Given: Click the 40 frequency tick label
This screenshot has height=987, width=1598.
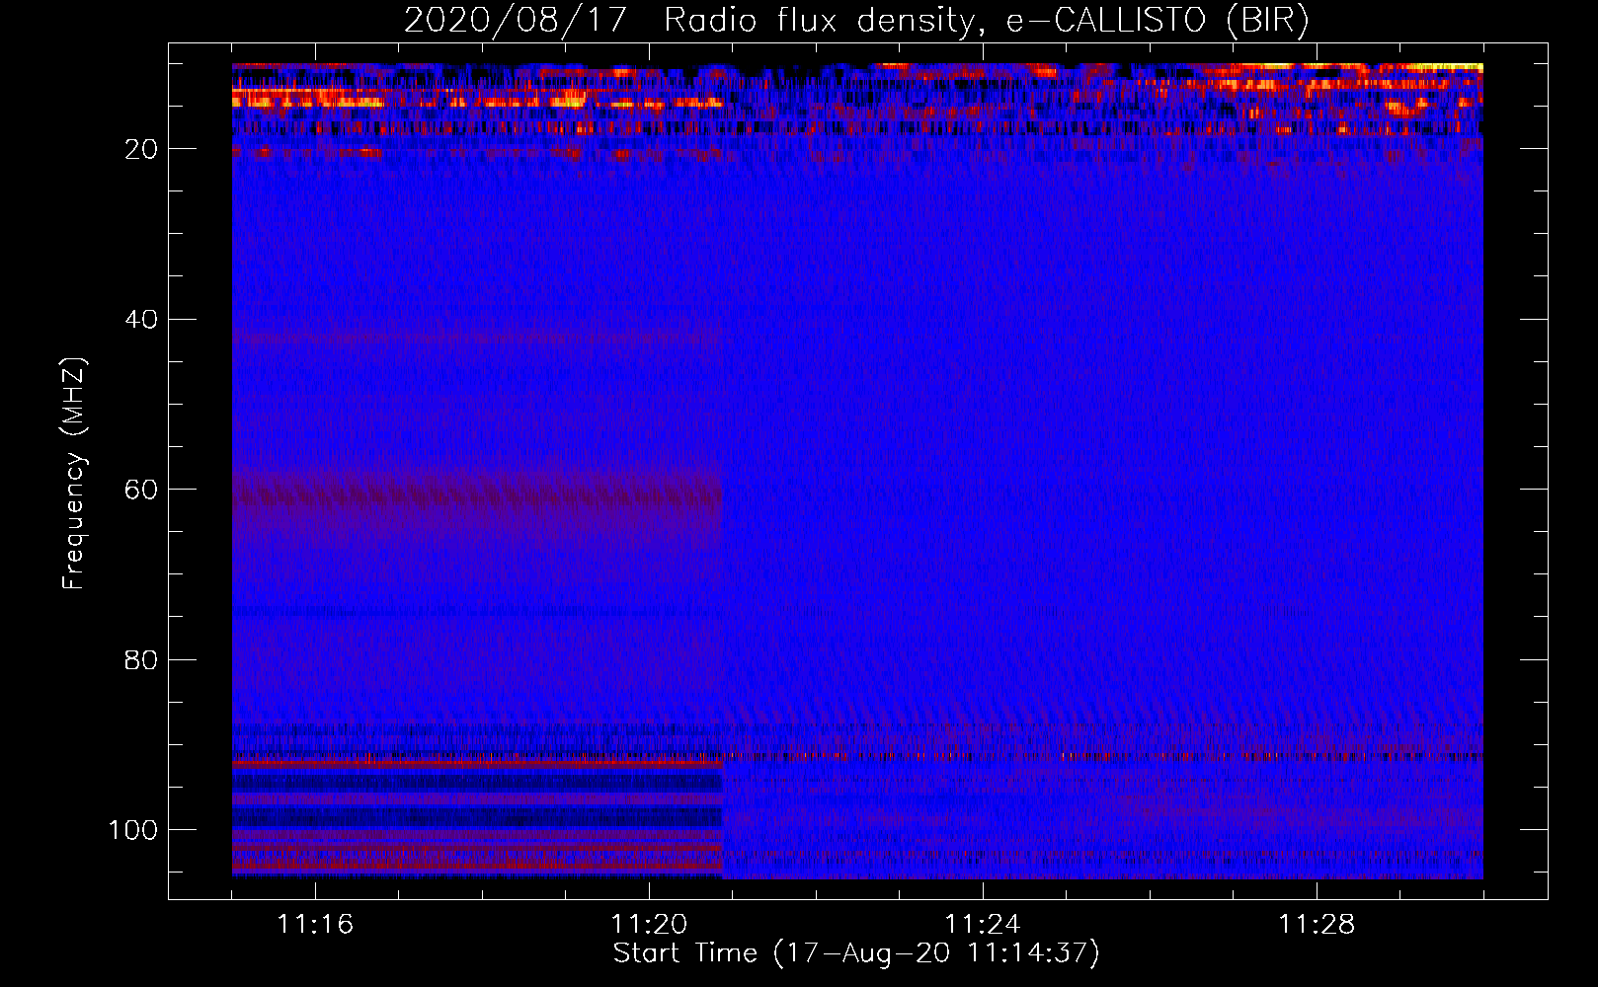Looking at the screenshot, I should 141,320.
